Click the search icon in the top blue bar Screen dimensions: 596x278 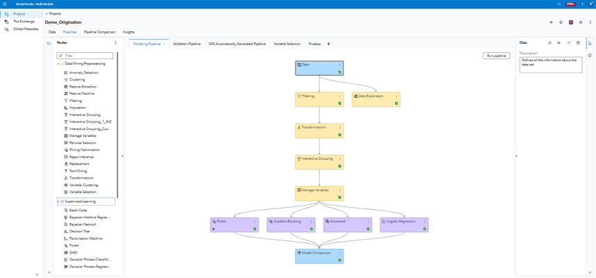559,4
